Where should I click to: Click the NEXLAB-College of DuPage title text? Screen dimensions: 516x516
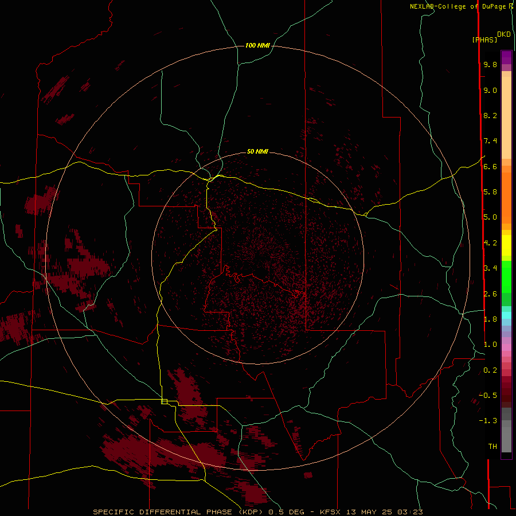(x=459, y=6)
